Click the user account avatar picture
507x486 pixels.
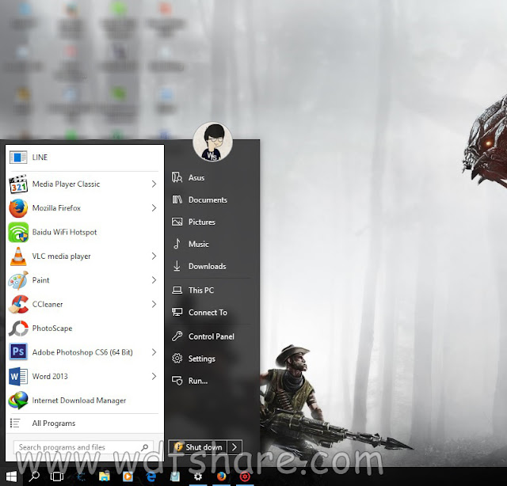point(212,142)
